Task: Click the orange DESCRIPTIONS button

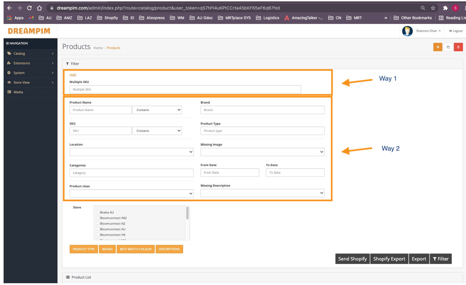Action: 169,249
